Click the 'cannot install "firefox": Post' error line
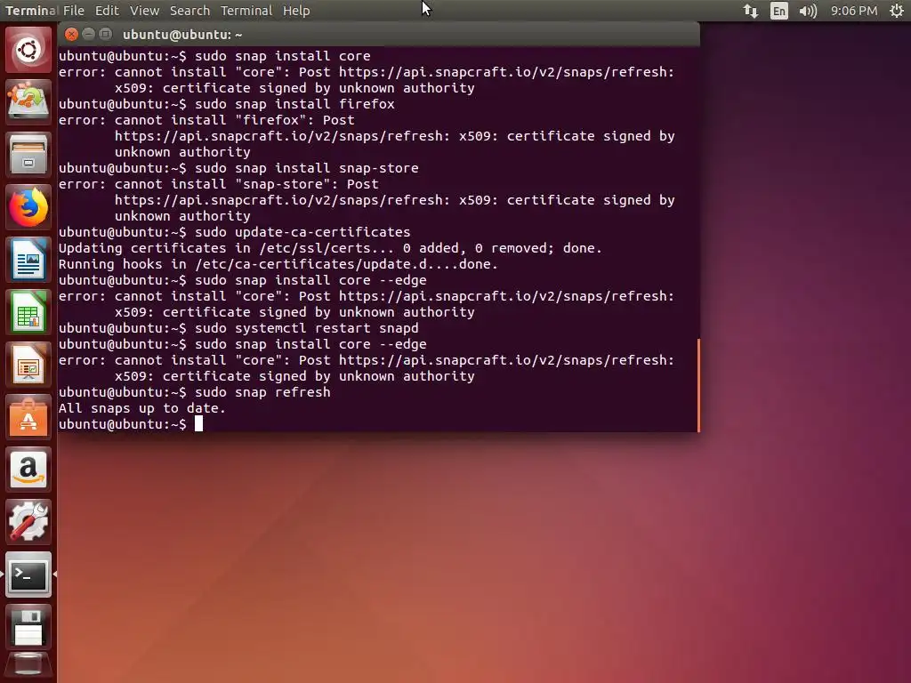 coord(206,120)
